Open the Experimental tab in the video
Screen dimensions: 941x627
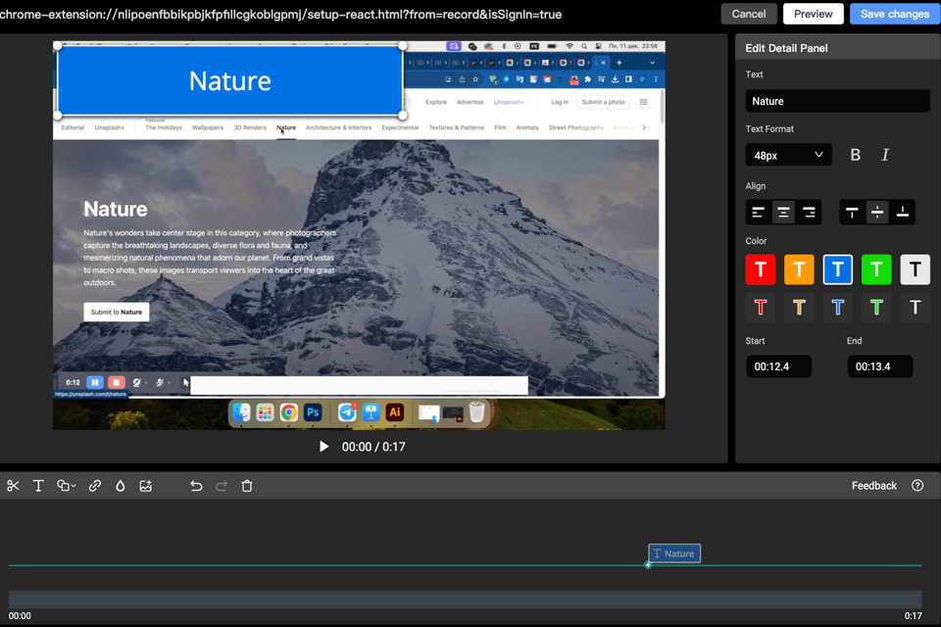point(400,127)
